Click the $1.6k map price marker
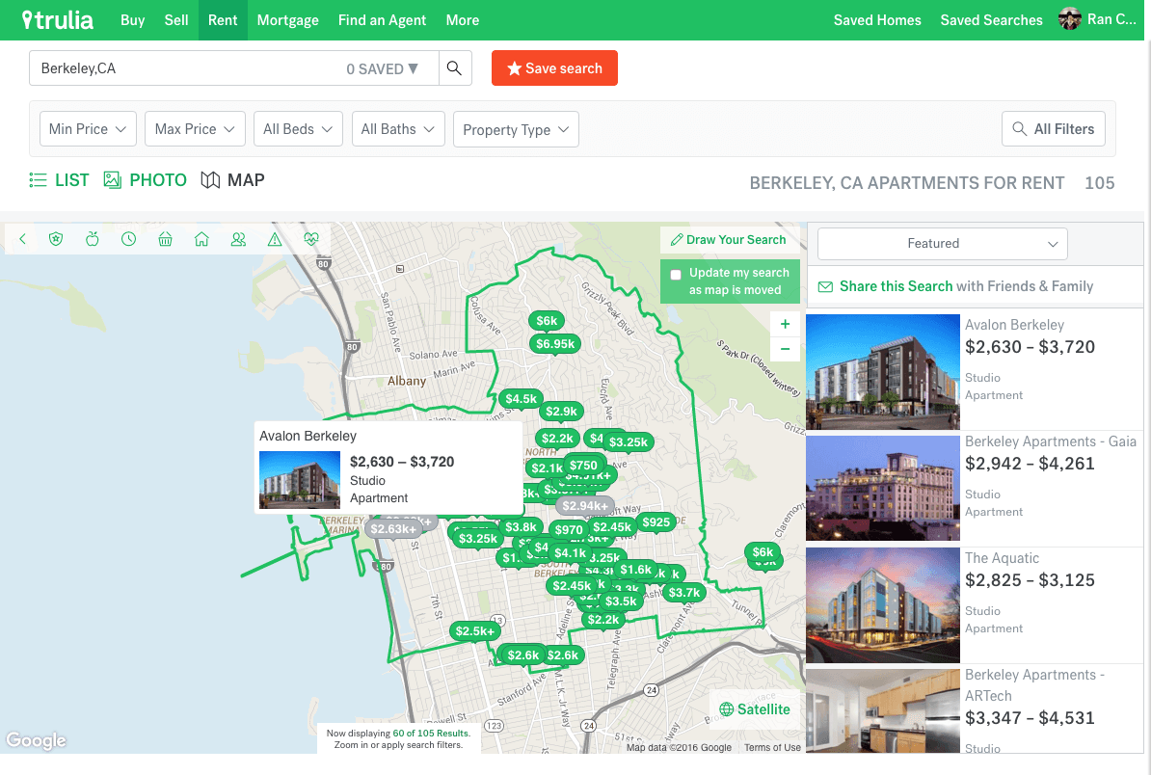Screen dimensions: 1151x775 point(635,569)
